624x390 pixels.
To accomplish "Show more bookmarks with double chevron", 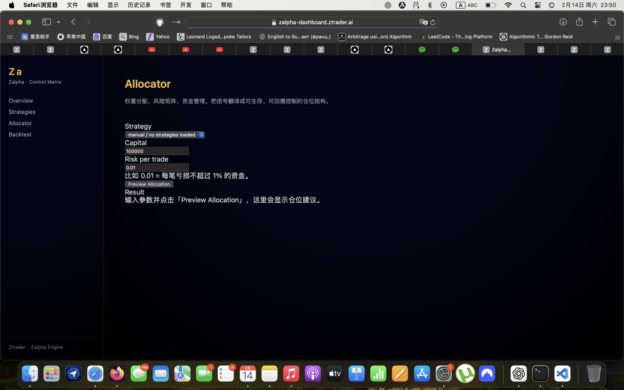I will click(x=617, y=38).
